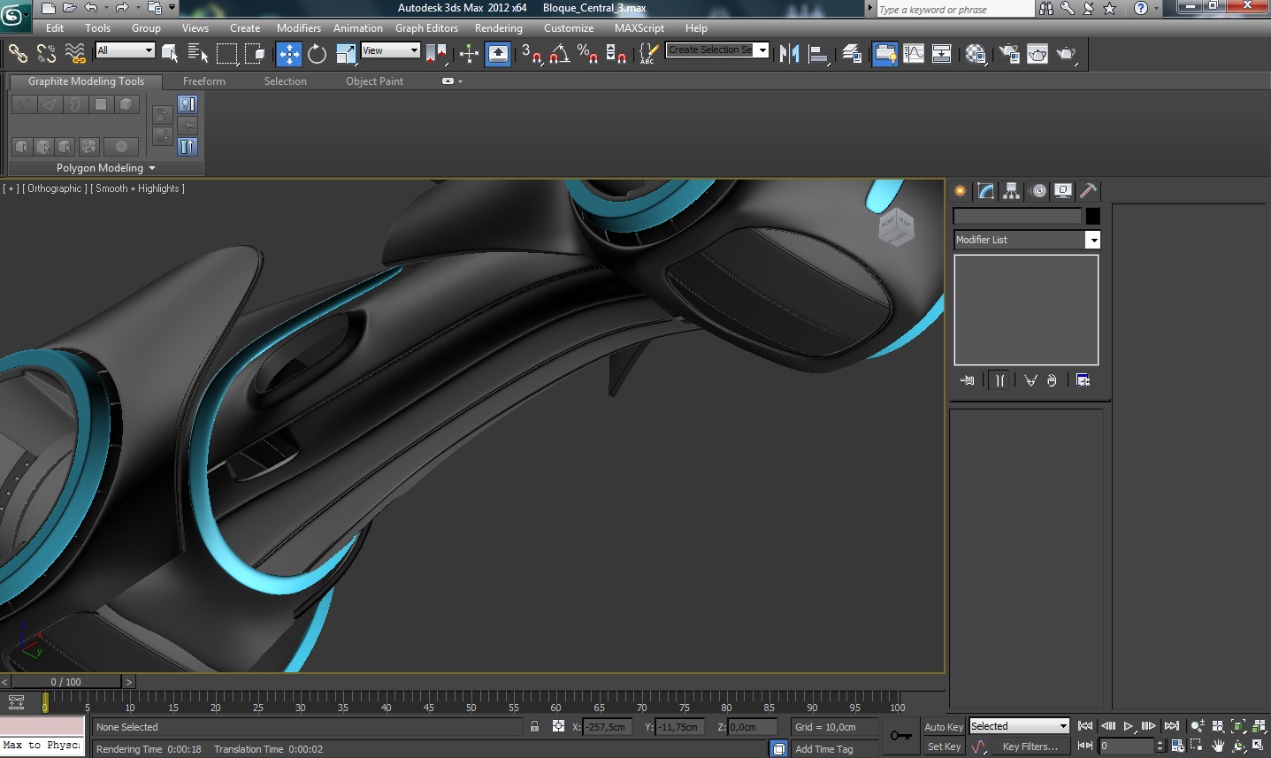This screenshot has height=758, width=1271.
Task: Click the Mirror tool icon
Action: coord(789,54)
